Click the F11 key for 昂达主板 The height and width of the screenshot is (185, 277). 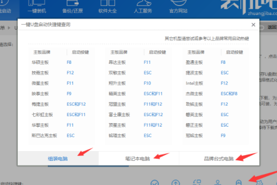pos(147,62)
